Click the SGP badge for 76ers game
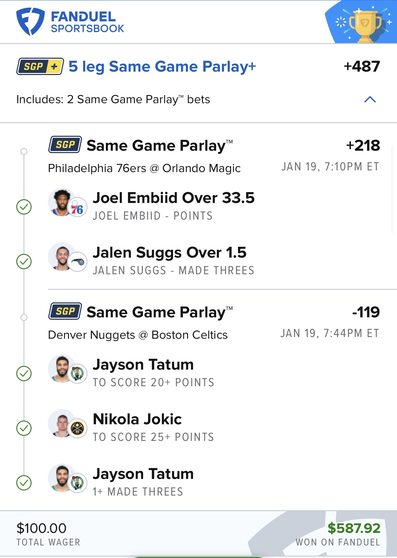This screenshot has width=397, height=558. click(65, 145)
